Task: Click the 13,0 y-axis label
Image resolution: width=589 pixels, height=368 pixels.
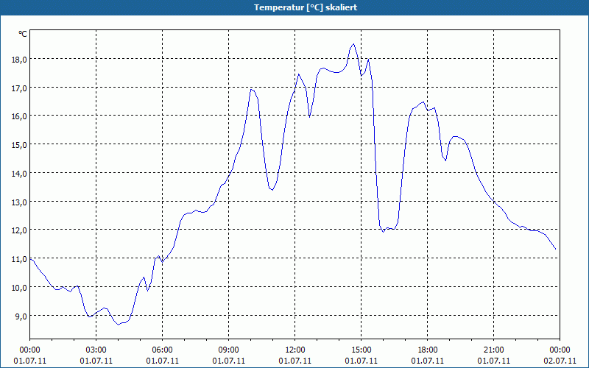Action: pyautogui.click(x=20, y=202)
